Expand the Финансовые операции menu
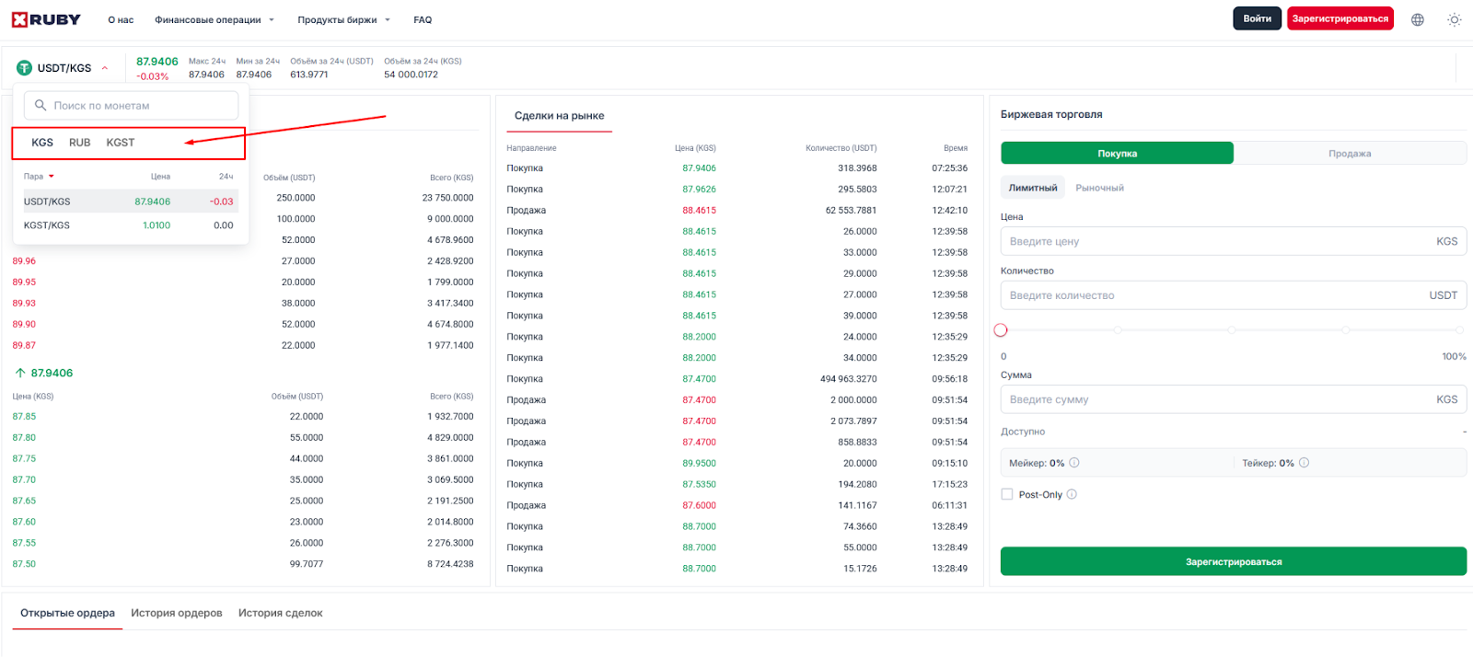The image size is (1473, 657). pos(215,19)
